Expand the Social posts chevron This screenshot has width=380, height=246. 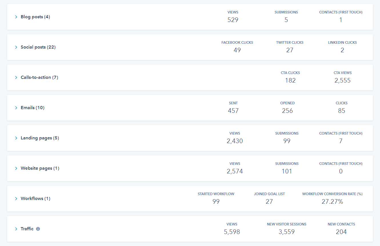[16, 47]
